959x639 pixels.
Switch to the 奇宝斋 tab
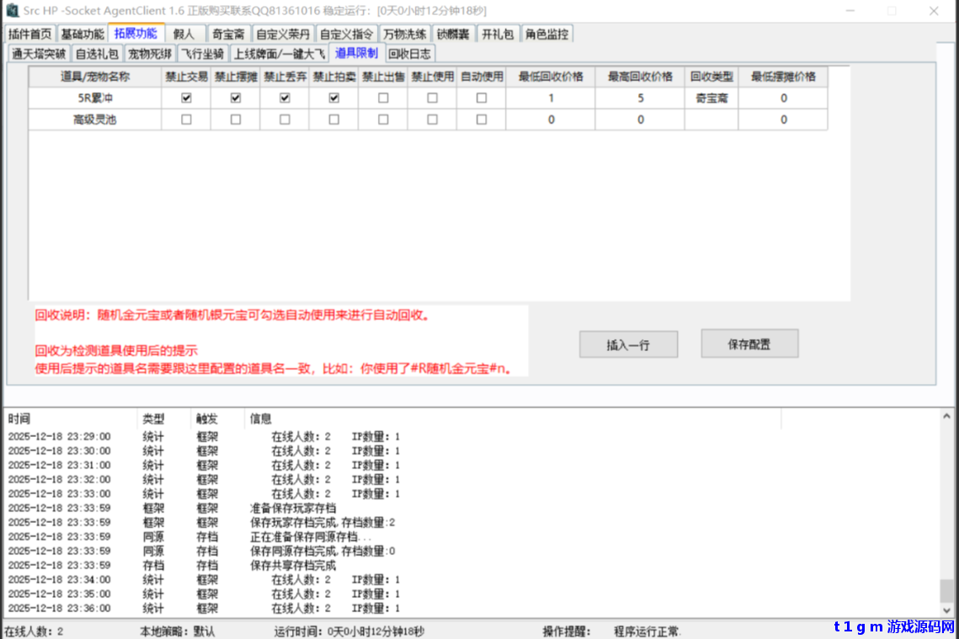pyautogui.click(x=227, y=34)
